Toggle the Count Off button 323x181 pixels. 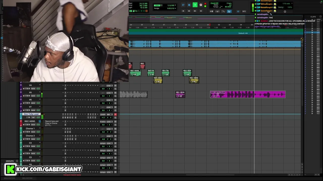click(x=214, y=3)
